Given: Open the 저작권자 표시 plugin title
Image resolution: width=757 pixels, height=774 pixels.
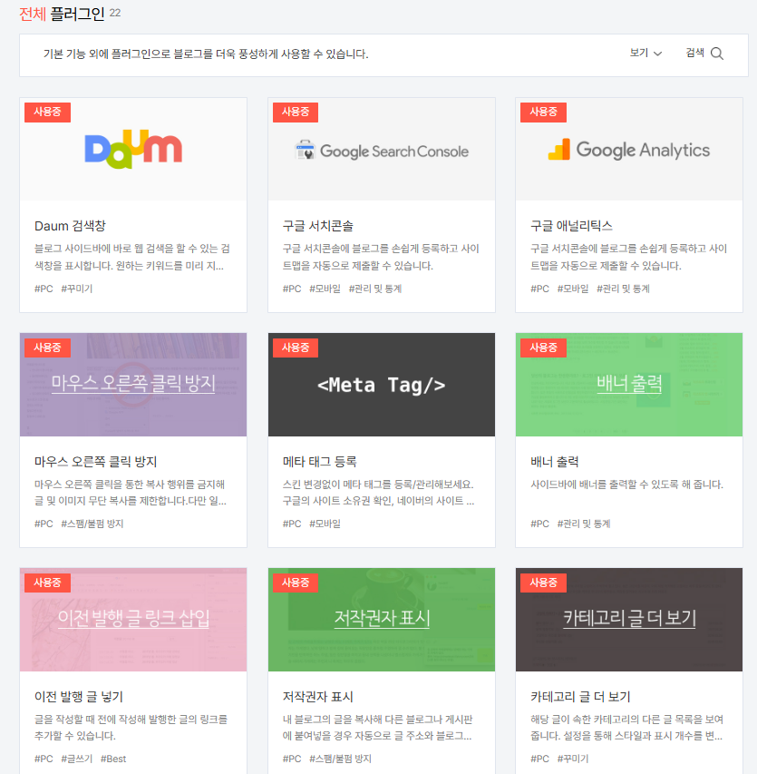Looking at the screenshot, I should point(318,697).
